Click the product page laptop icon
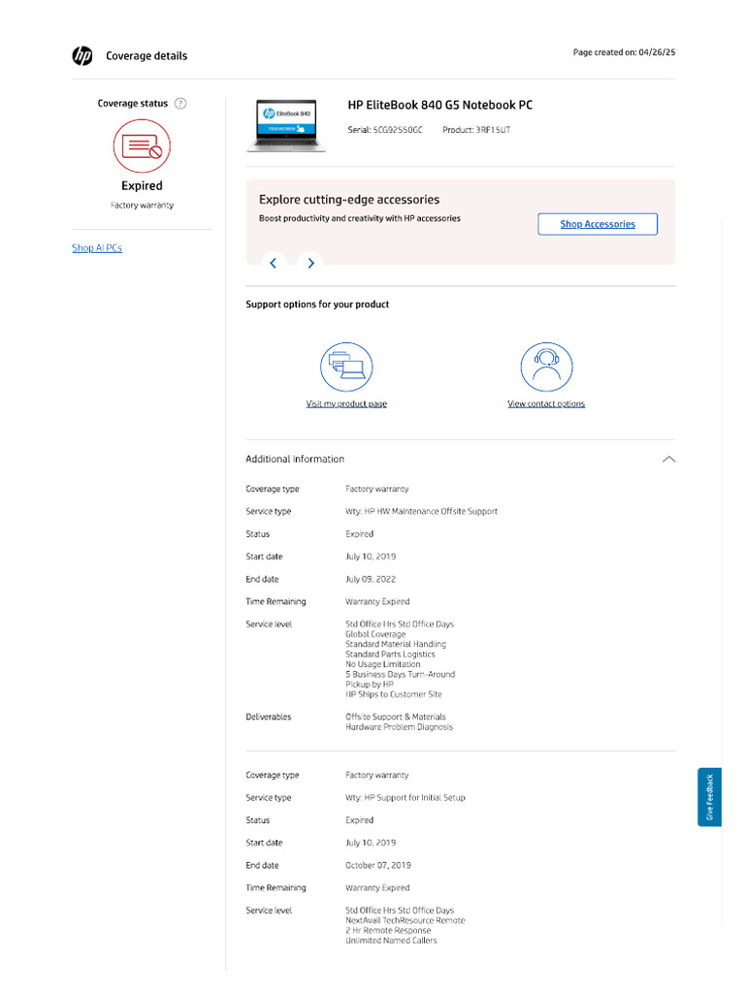This screenshot has width=745, height=993. [346, 368]
